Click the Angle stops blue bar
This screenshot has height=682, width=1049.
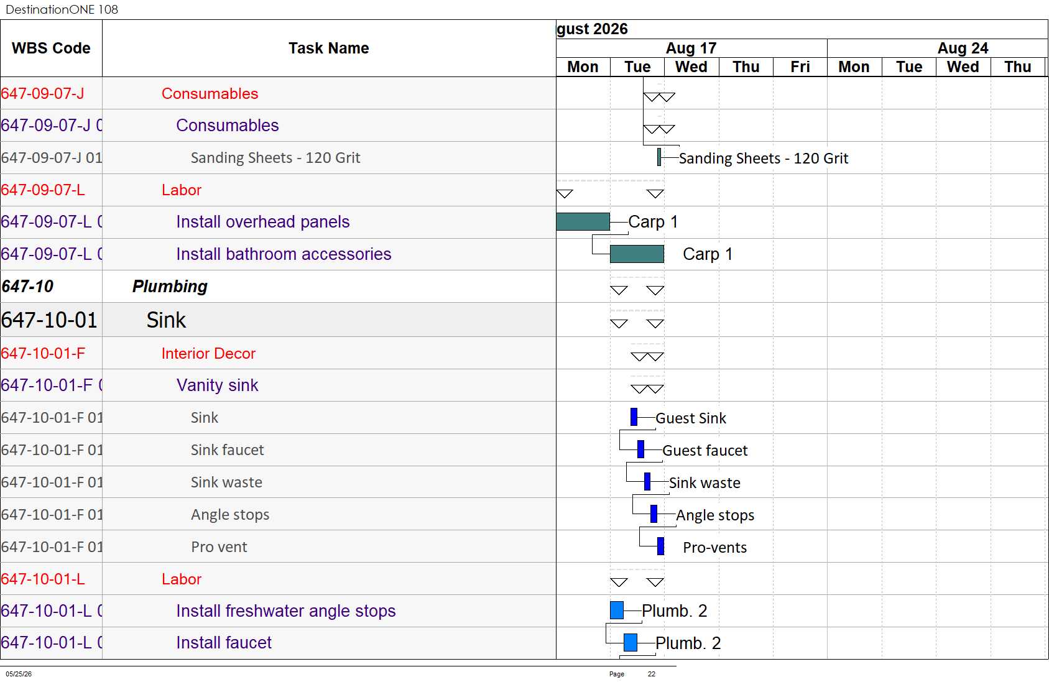click(654, 514)
